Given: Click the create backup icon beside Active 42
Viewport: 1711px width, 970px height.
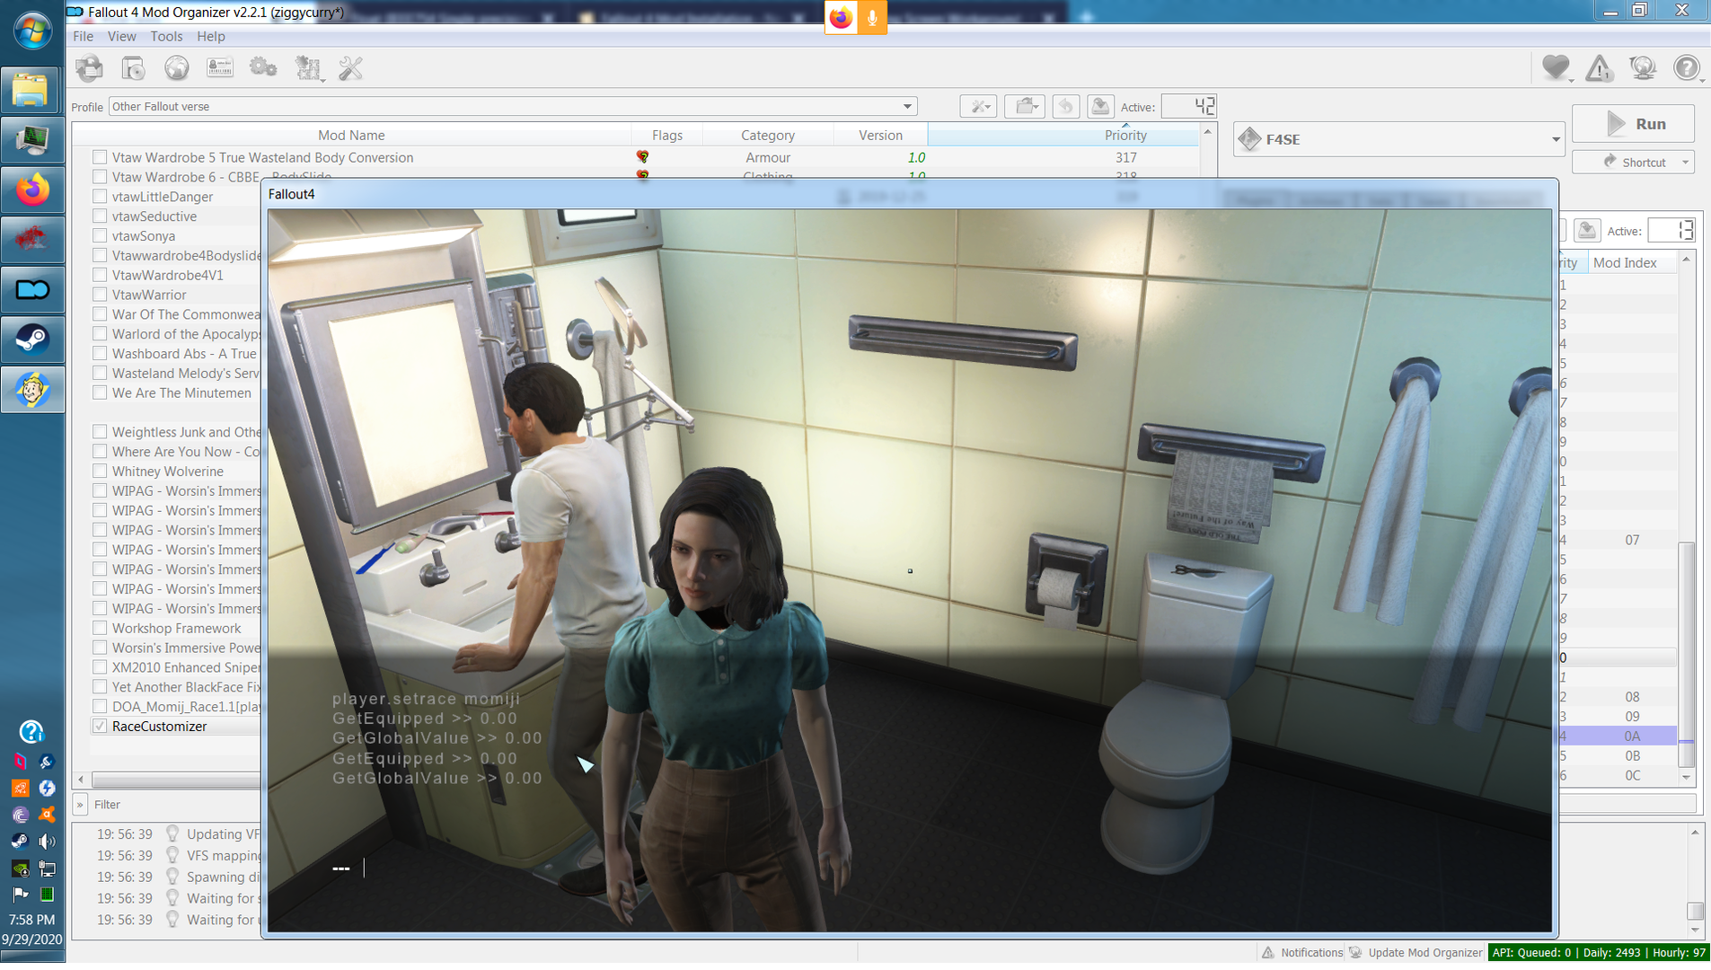Looking at the screenshot, I should 1100,107.
